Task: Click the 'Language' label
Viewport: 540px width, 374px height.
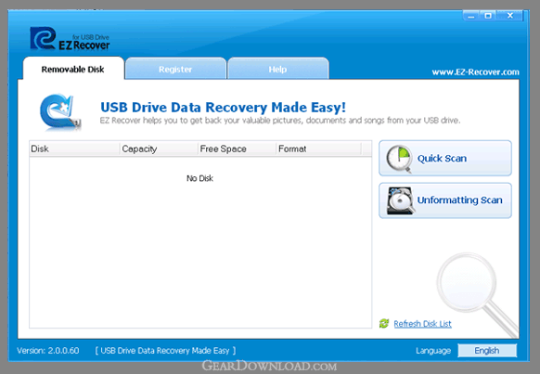Action: click(433, 351)
